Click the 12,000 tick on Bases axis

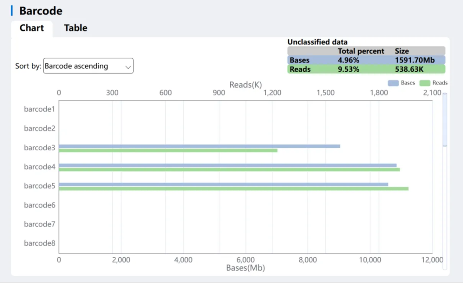tap(432, 260)
